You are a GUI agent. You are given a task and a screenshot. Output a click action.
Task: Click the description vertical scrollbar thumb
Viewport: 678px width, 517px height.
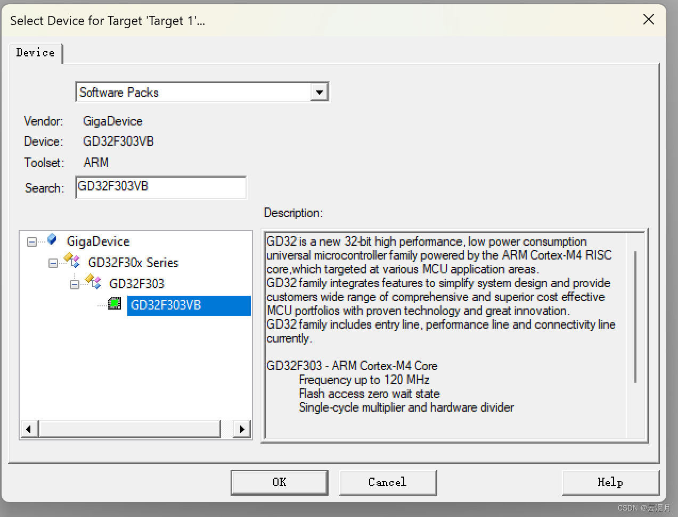click(x=635, y=317)
